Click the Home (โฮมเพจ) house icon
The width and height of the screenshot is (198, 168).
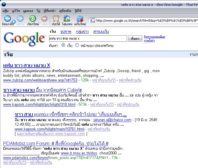[67, 19]
